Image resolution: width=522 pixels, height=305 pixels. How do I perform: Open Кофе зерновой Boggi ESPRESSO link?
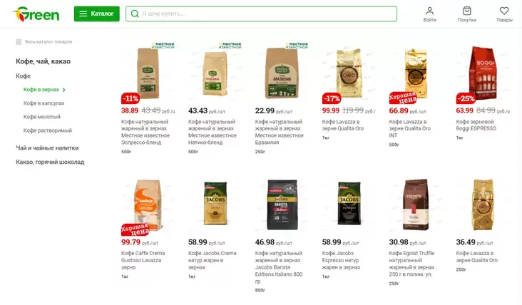[x=476, y=125]
